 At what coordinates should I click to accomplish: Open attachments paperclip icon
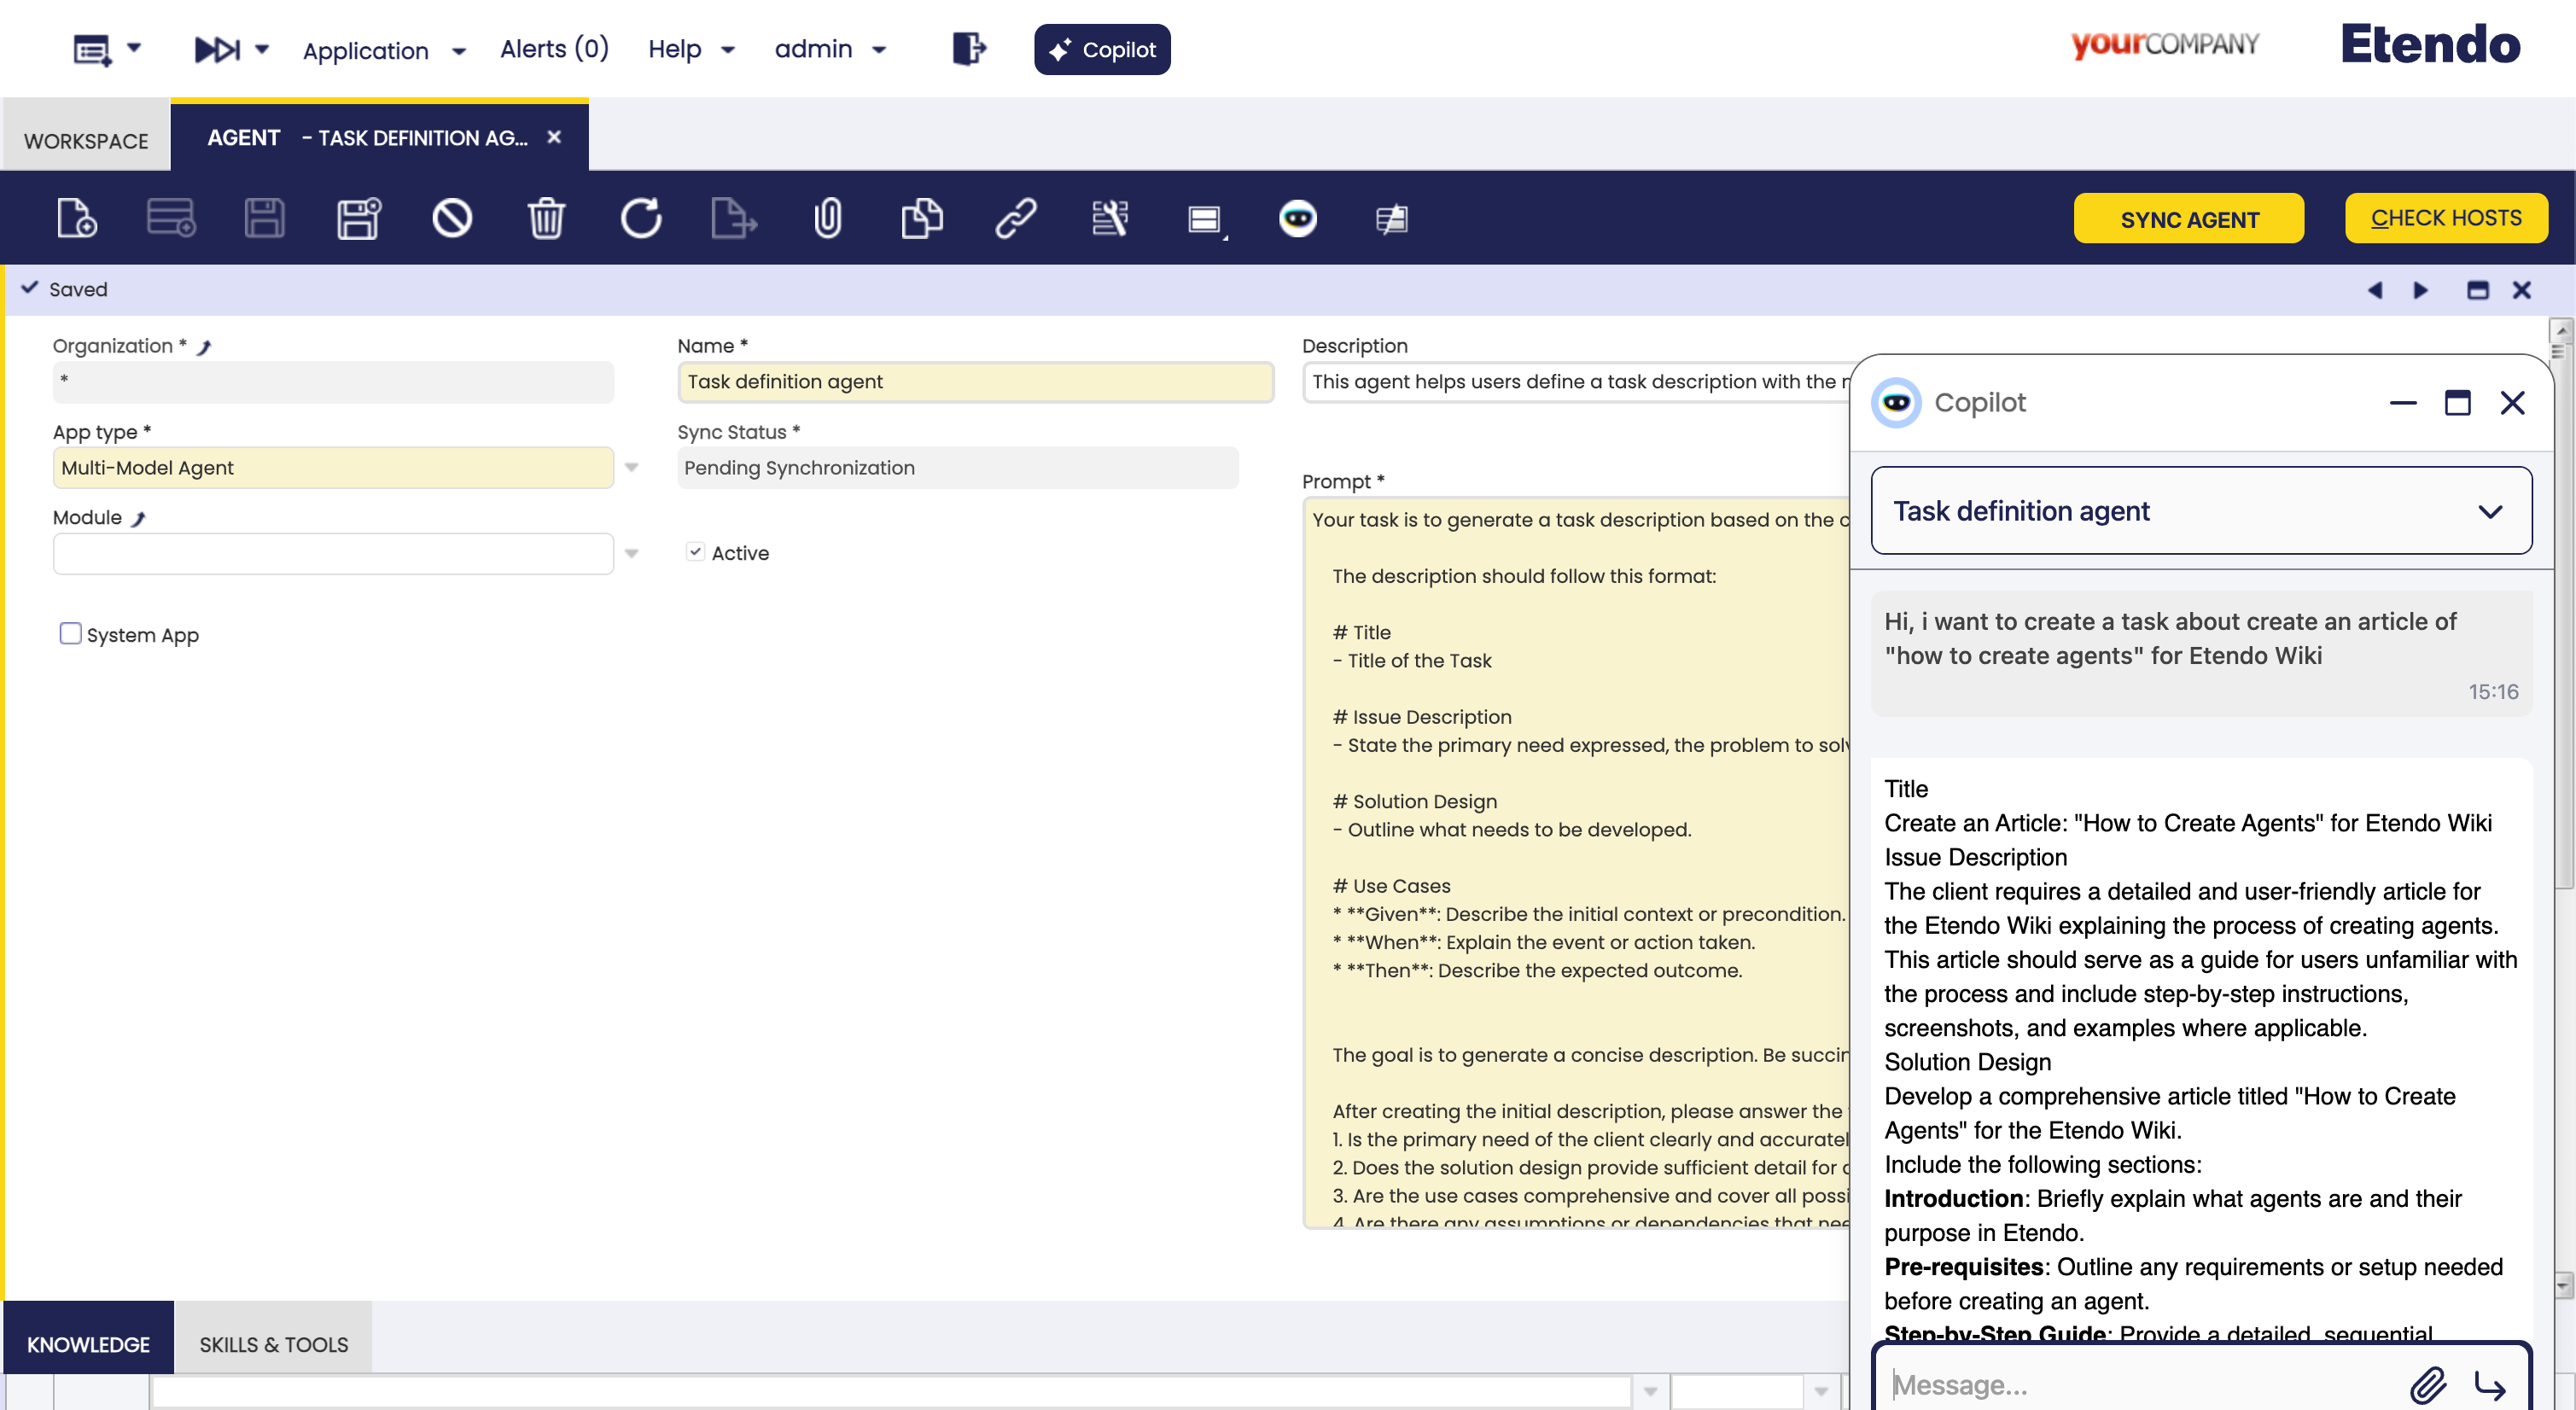pos(827,218)
